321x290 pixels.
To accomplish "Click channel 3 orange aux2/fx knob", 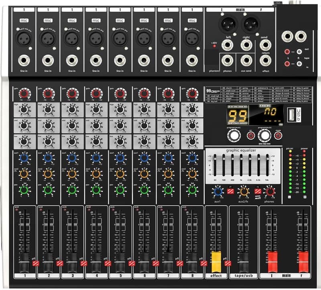I will 72,174.
